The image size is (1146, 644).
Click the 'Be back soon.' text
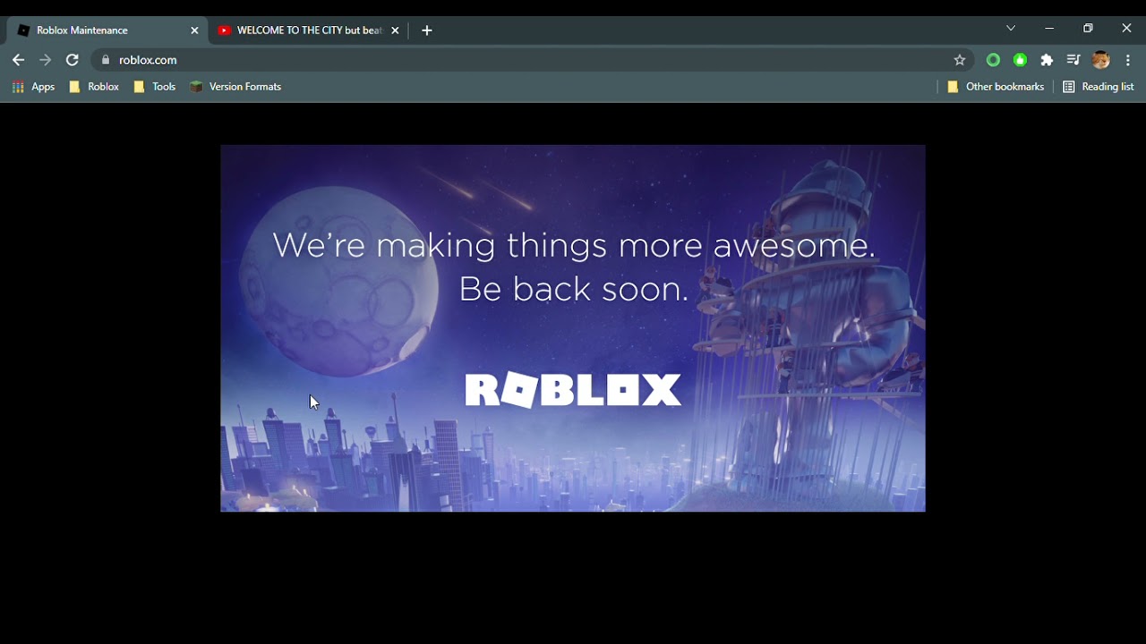click(574, 289)
